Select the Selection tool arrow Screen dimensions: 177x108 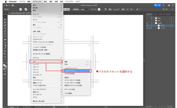[5, 17]
